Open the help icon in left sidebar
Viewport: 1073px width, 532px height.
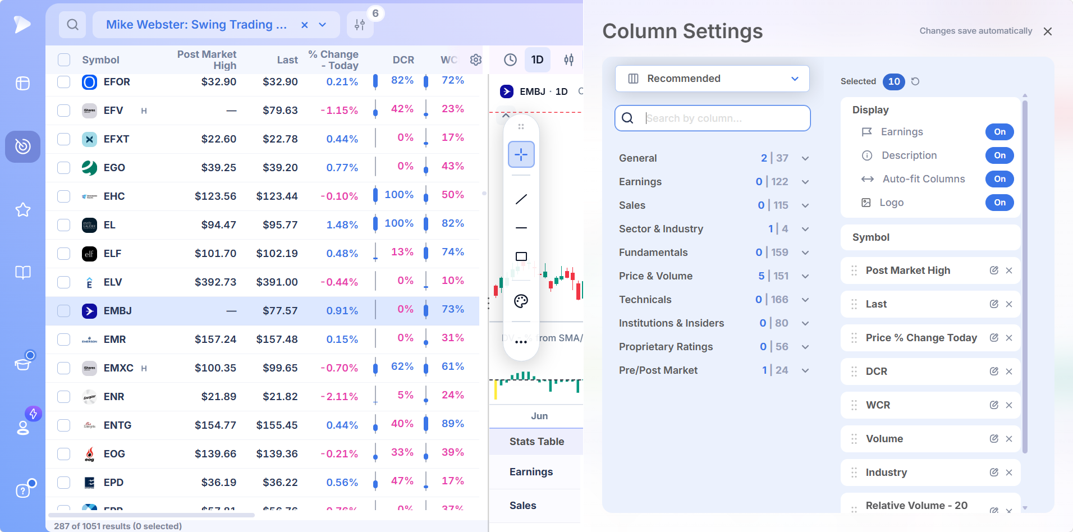point(22,490)
